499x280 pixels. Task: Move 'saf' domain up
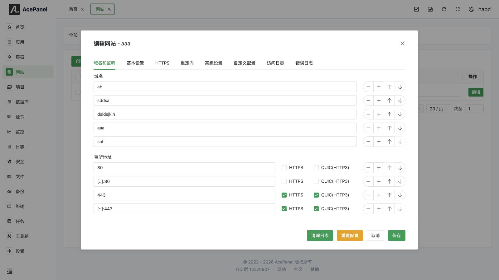(x=390, y=142)
